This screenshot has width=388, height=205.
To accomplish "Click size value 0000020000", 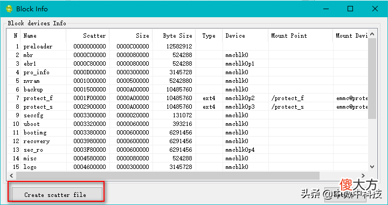I will click(133, 115).
